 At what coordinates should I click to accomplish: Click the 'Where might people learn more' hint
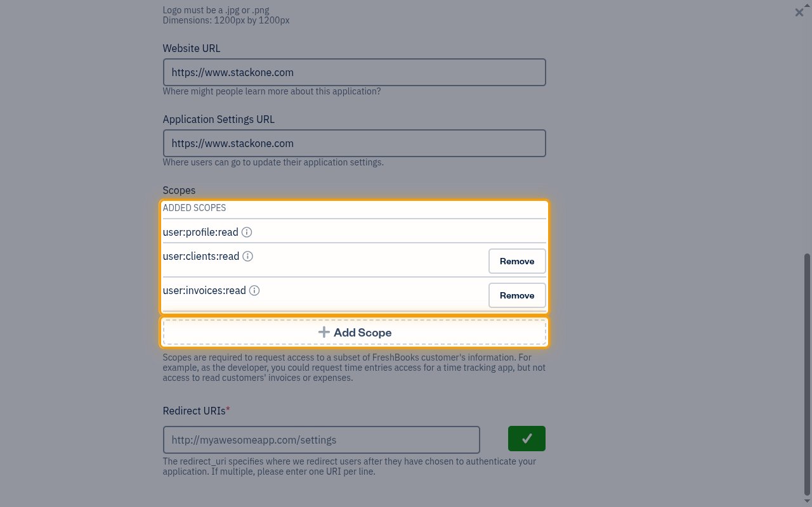click(272, 91)
